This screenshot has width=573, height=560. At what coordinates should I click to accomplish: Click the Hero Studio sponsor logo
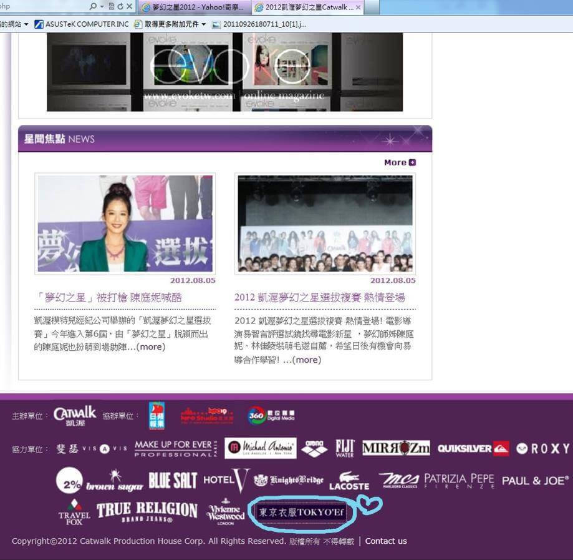coord(207,416)
